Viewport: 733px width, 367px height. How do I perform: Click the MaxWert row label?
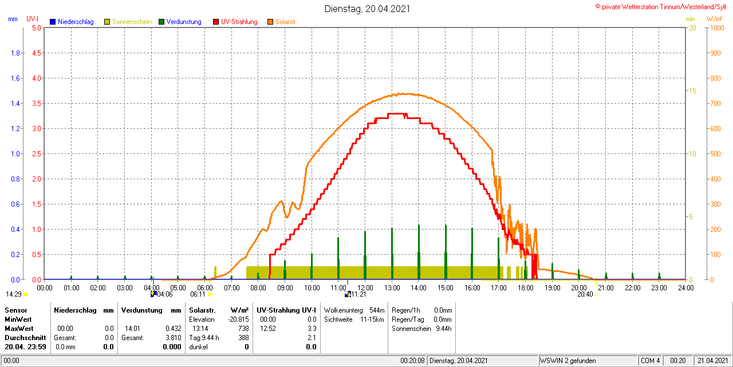[x=19, y=329]
